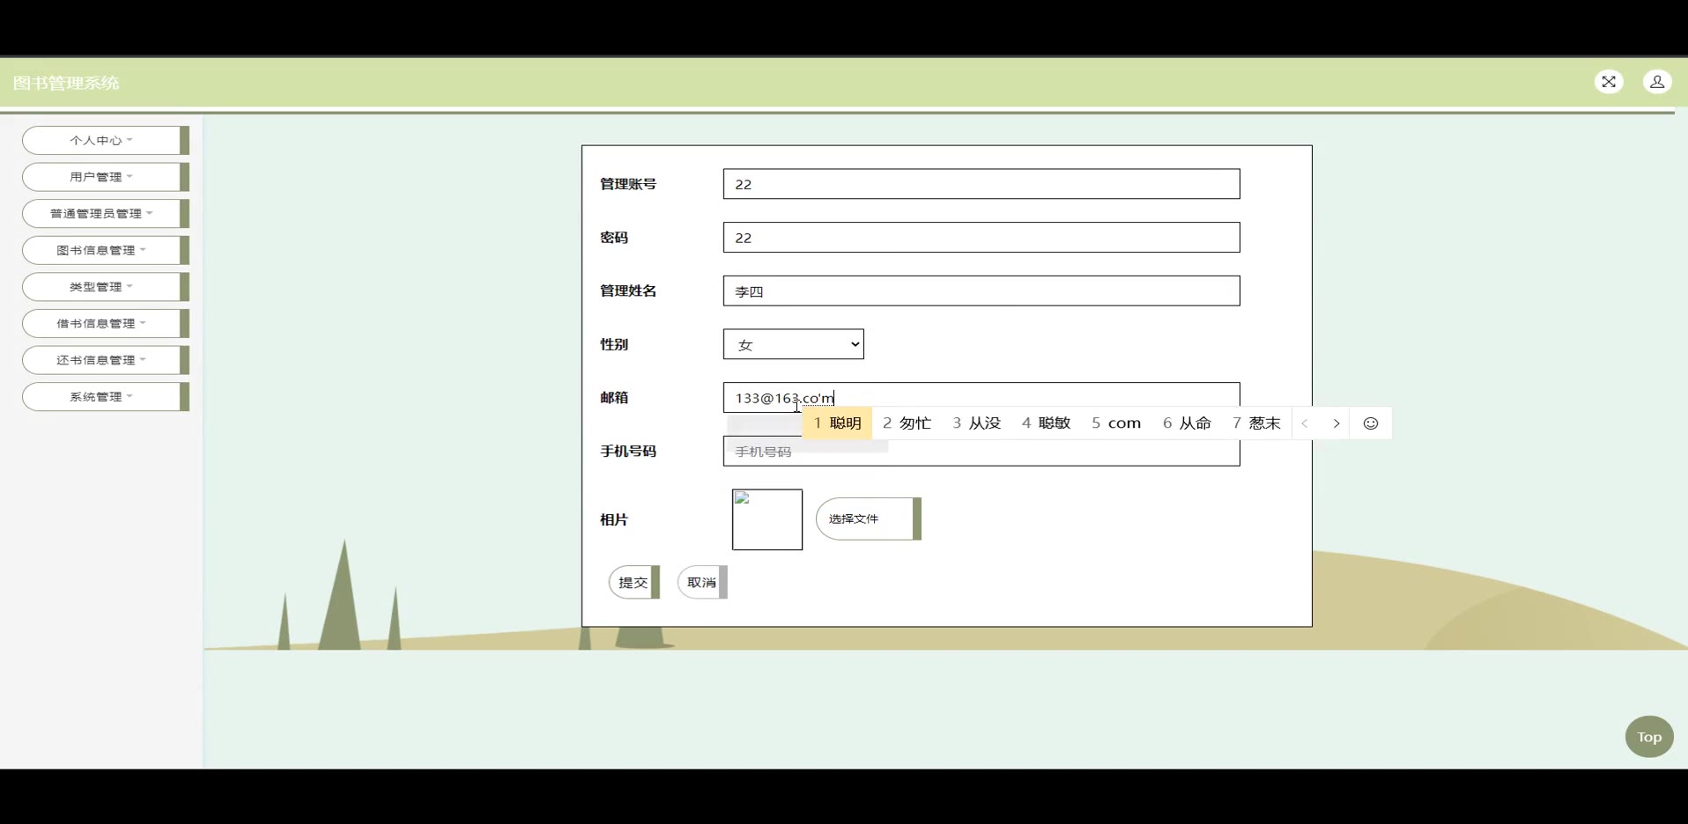Select IME candidate 4 聪敏
The height and width of the screenshot is (824, 1688).
click(1046, 423)
